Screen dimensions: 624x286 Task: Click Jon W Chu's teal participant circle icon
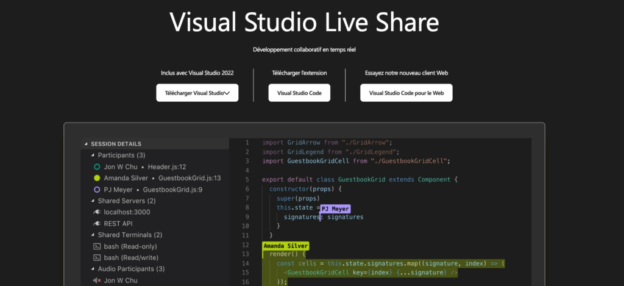97,166
